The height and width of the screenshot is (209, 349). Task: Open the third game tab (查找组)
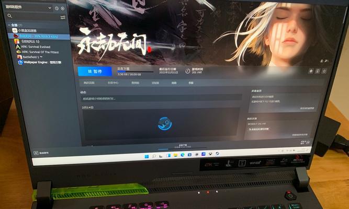(136, 83)
